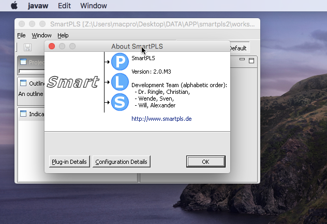
Task: Click the 'Version: 2.0.M3' text
Action: pos(151,72)
